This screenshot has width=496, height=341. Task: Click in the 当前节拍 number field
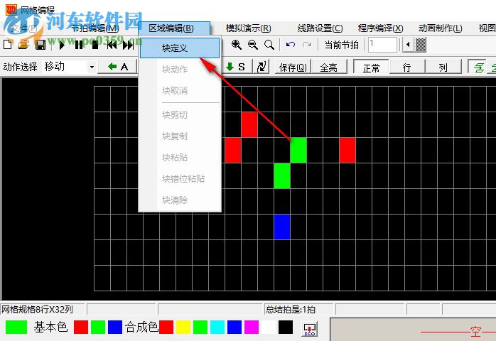point(382,45)
